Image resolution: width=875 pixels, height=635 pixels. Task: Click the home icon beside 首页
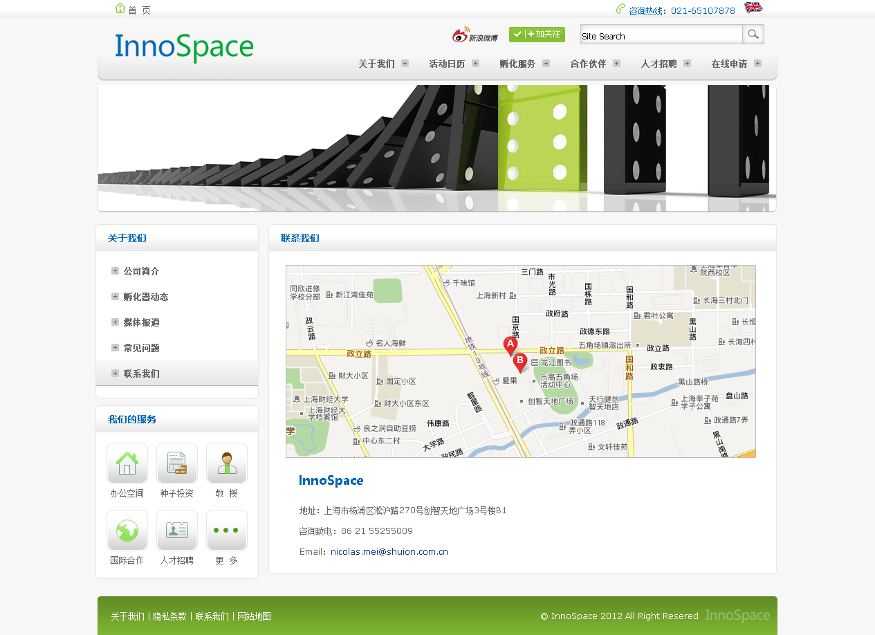(x=120, y=9)
